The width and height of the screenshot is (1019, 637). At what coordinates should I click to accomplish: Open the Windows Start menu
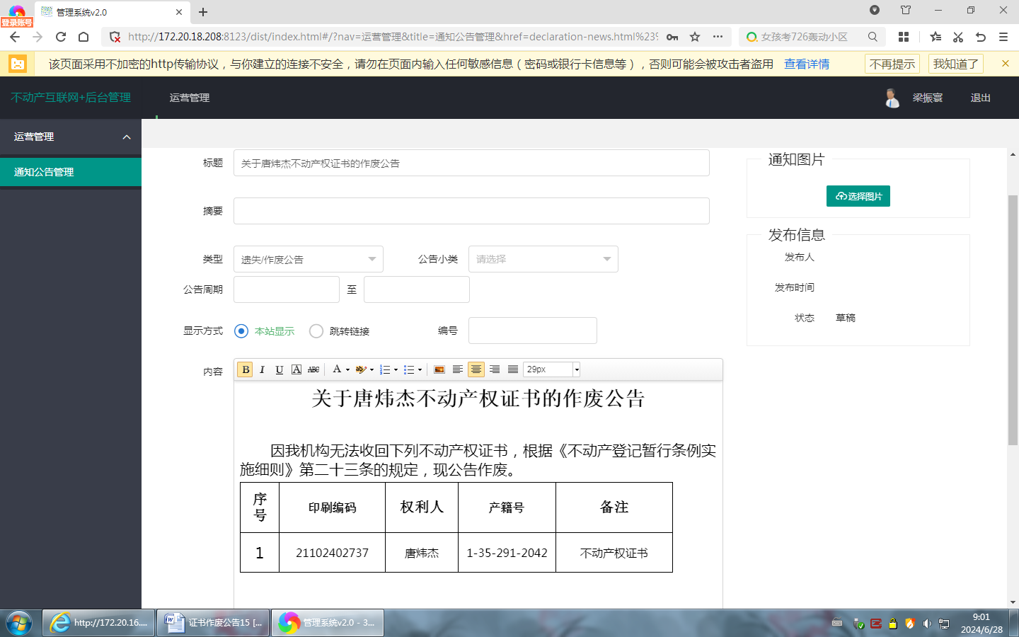coord(19,623)
